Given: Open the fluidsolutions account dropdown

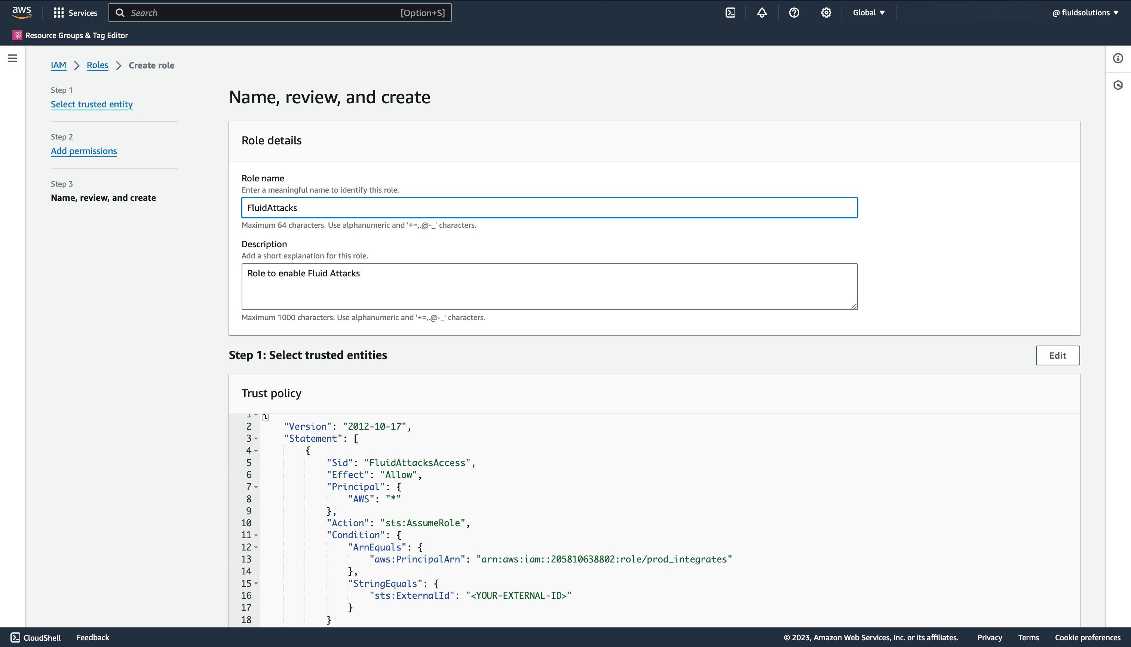Looking at the screenshot, I should tap(1085, 13).
